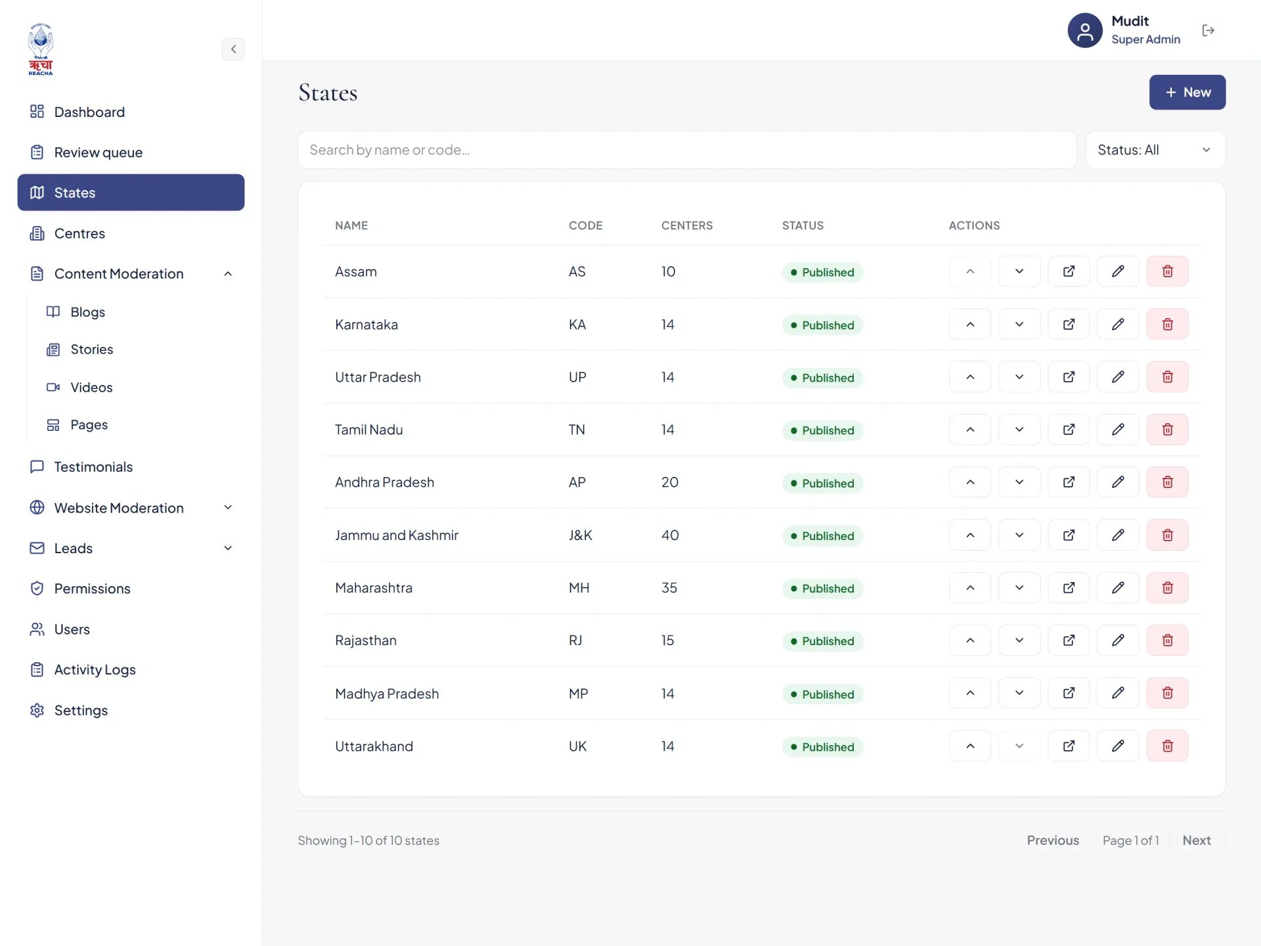Focus the search by name or code field
The image size is (1261, 946).
[x=687, y=150]
